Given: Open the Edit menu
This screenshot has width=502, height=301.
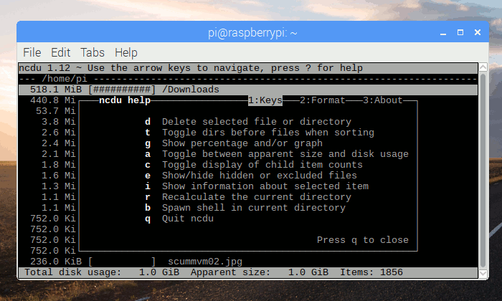Looking at the screenshot, I should pos(60,52).
